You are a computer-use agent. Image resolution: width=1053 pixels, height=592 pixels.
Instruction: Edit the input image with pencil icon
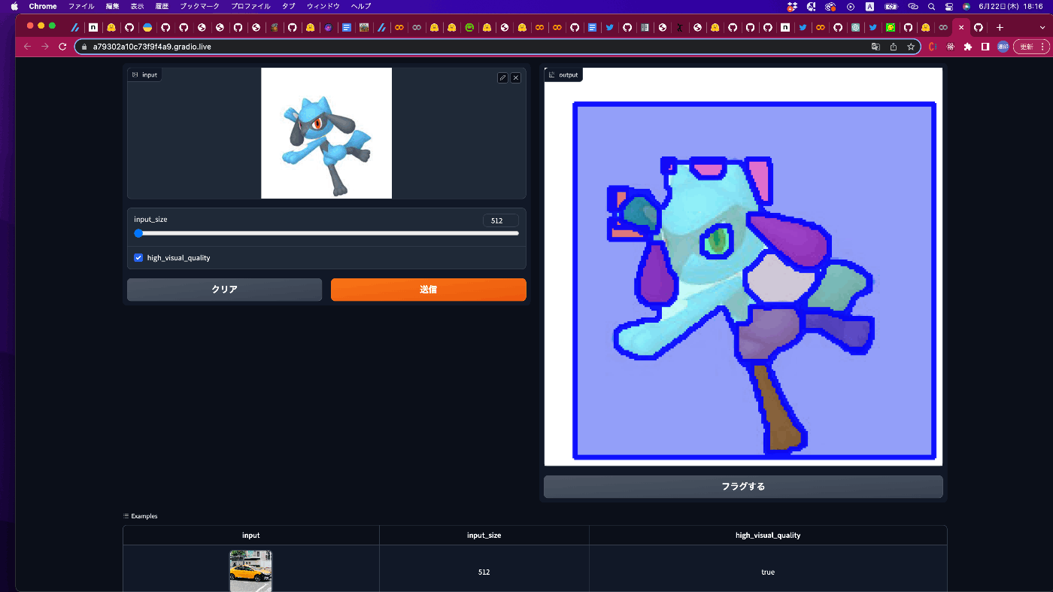click(x=502, y=77)
